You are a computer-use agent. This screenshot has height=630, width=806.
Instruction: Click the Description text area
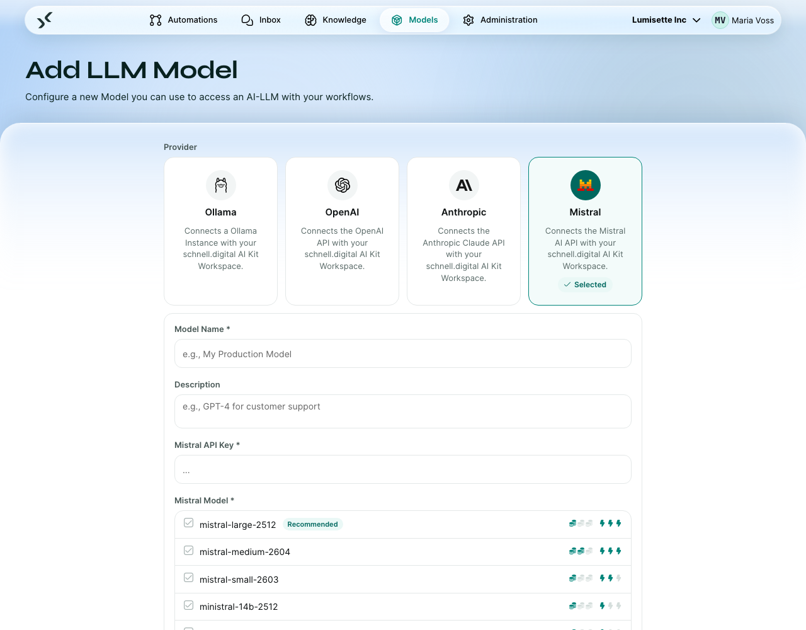point(403,411)
